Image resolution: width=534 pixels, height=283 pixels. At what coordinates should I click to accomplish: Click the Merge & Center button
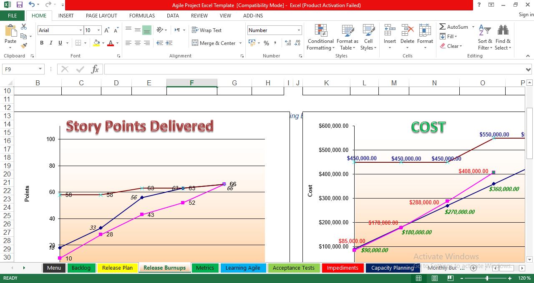point(214,43)
